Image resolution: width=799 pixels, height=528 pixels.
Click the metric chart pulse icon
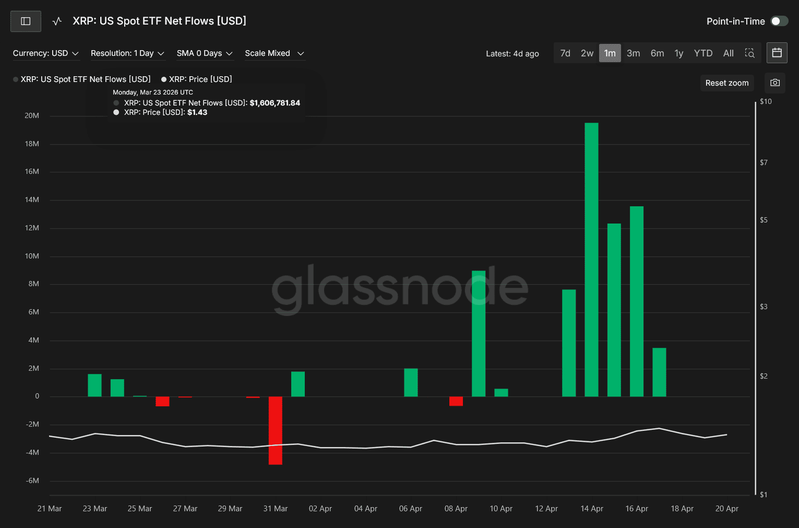57,21
